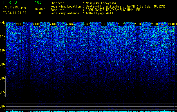The width and height of the screenshot is (177, 112).
Task: Select the file name 0703112130.png
Action: (14, 8)
